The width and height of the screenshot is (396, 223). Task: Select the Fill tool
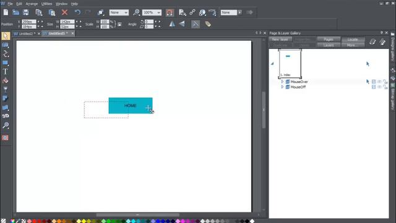tap(6, 81)
